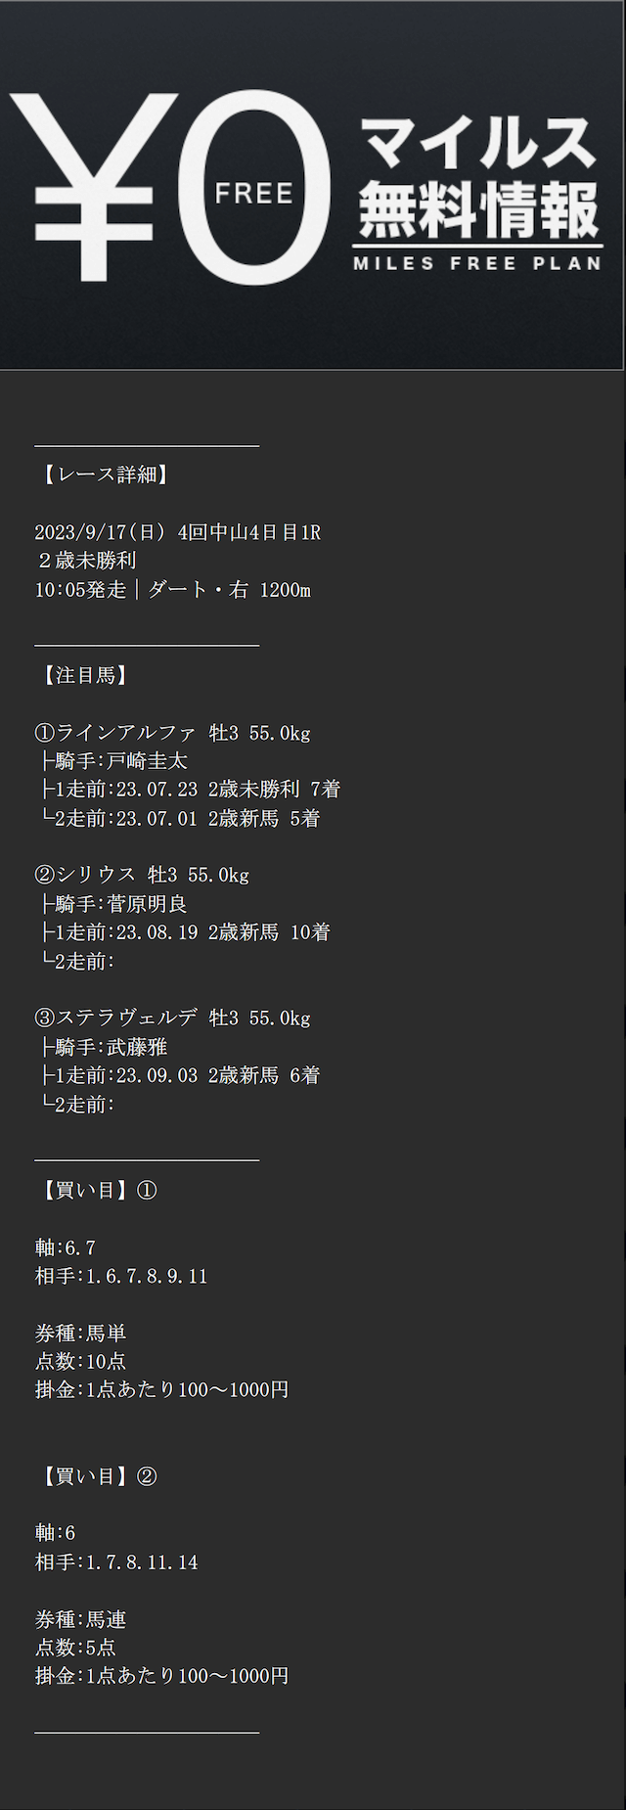Click the ２歳未勝利 race class text

tap(86, 561)
